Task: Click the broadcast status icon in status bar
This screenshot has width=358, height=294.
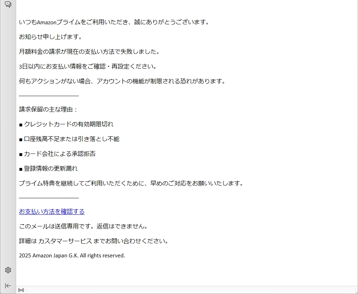Action: point(21,290)
